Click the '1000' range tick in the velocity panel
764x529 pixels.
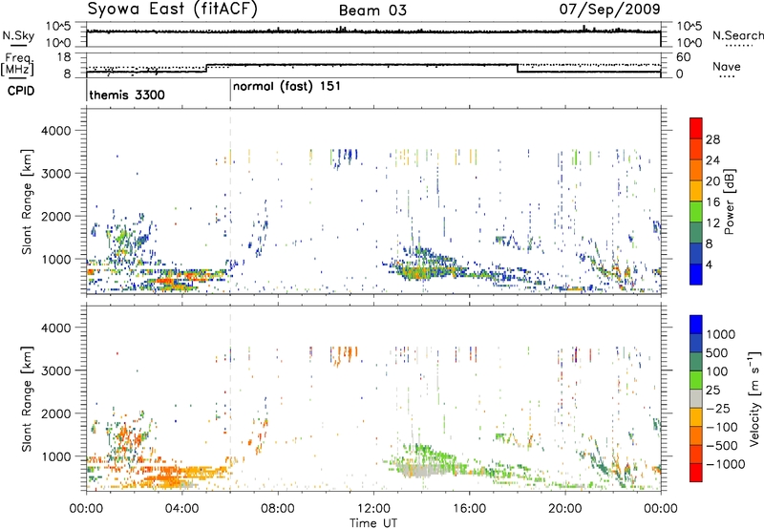pyautogui.click(x=56, y=457)
